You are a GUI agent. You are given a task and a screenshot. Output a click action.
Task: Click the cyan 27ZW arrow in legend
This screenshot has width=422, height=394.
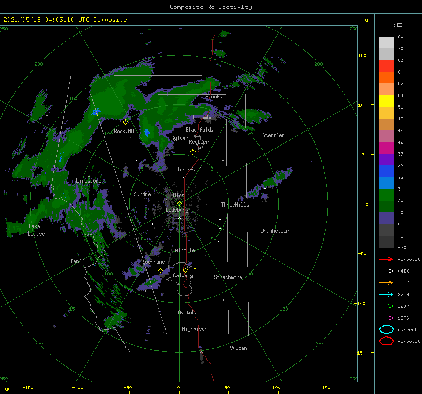pyautogui.click(x=386, y=295)
